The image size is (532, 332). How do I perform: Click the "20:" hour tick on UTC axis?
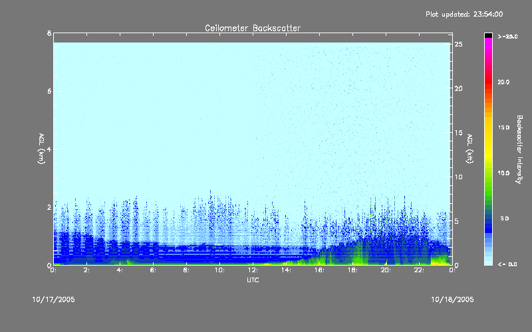[386, 270]
